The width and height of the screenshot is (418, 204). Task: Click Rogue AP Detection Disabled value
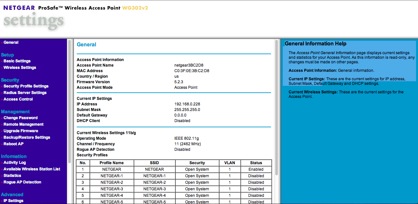(x=182, y=149)
